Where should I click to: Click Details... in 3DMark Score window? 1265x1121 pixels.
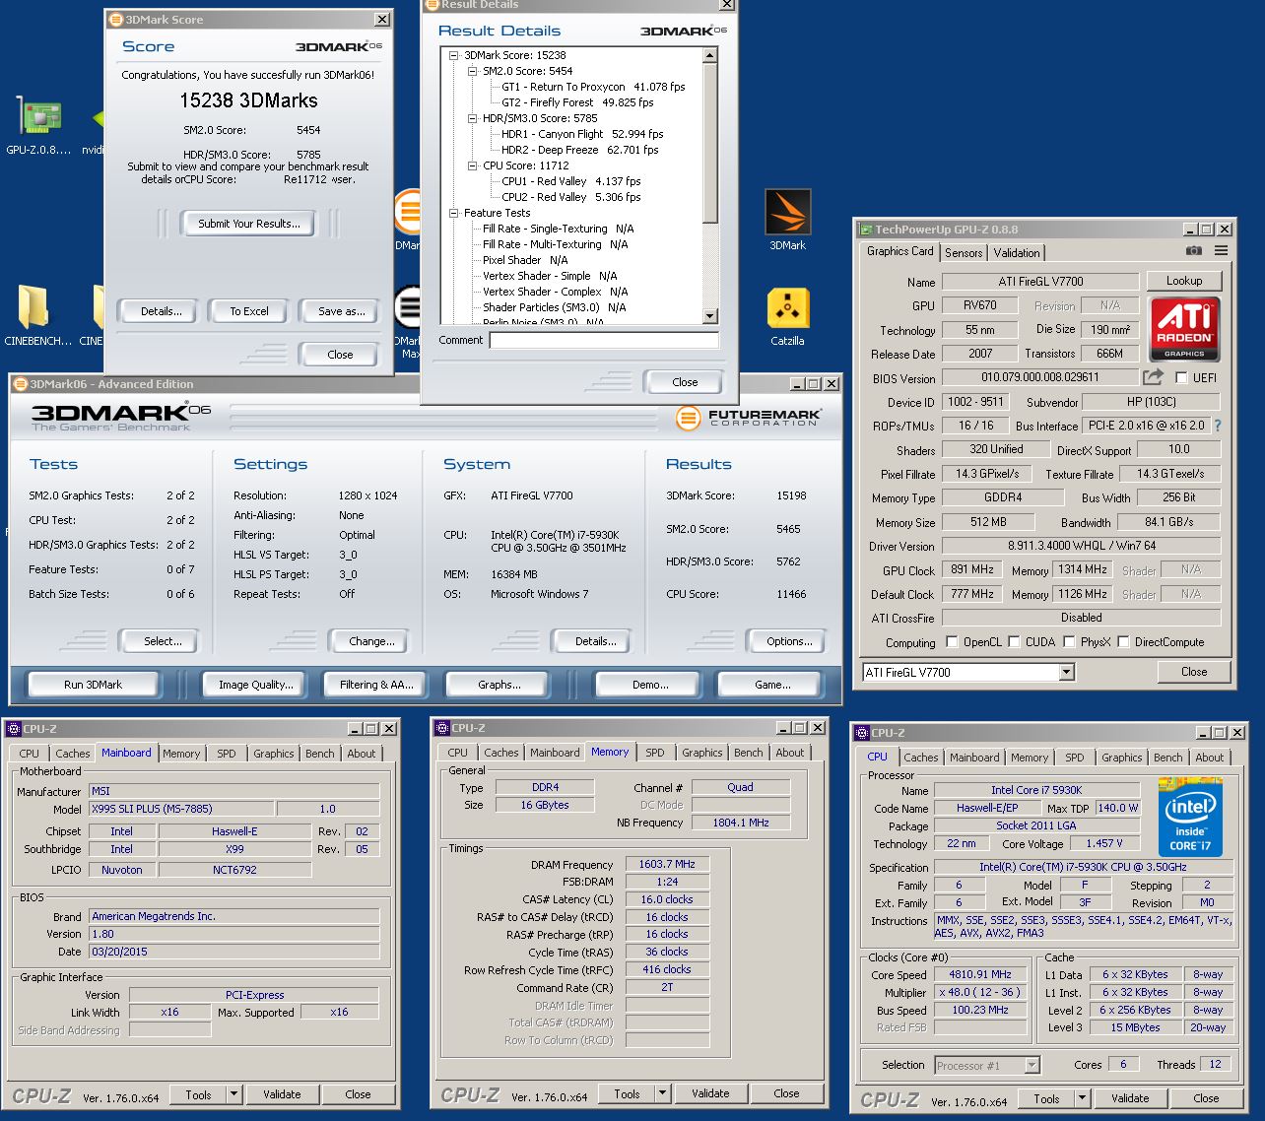161,311
